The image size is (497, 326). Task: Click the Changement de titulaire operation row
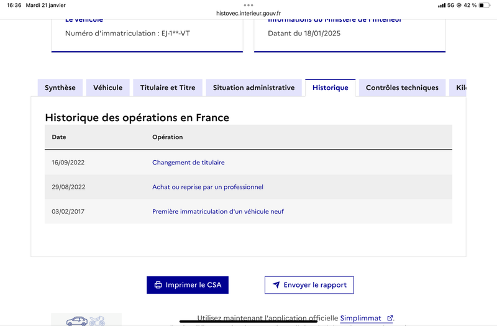248,162
